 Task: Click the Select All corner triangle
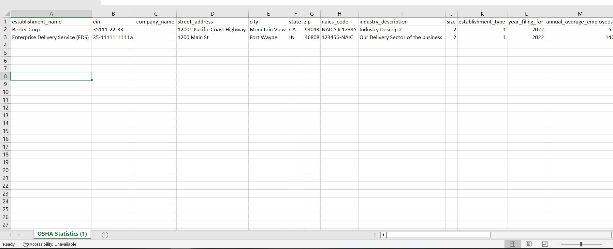pos(7,14)
